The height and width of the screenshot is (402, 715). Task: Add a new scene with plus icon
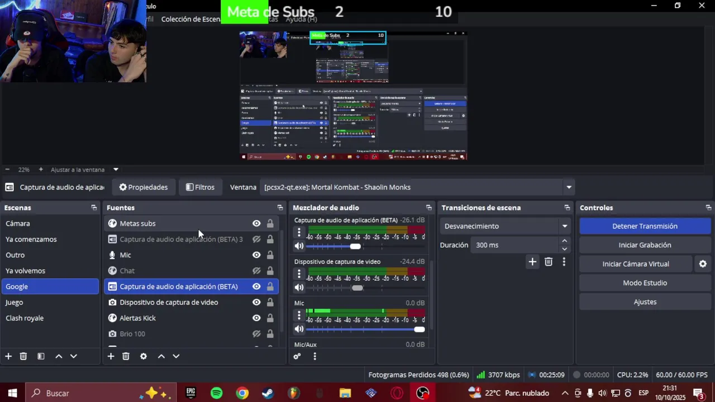click(x=8, y=356)
